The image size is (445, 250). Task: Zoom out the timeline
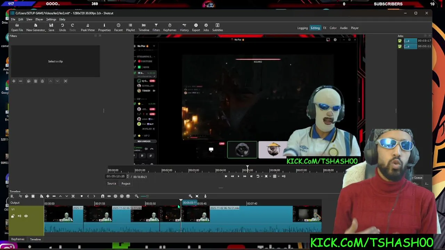coord(137,196)
